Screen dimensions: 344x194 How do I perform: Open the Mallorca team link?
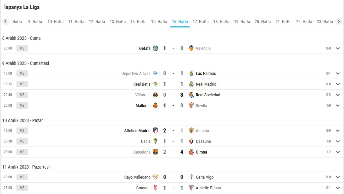tap(143, 106)
